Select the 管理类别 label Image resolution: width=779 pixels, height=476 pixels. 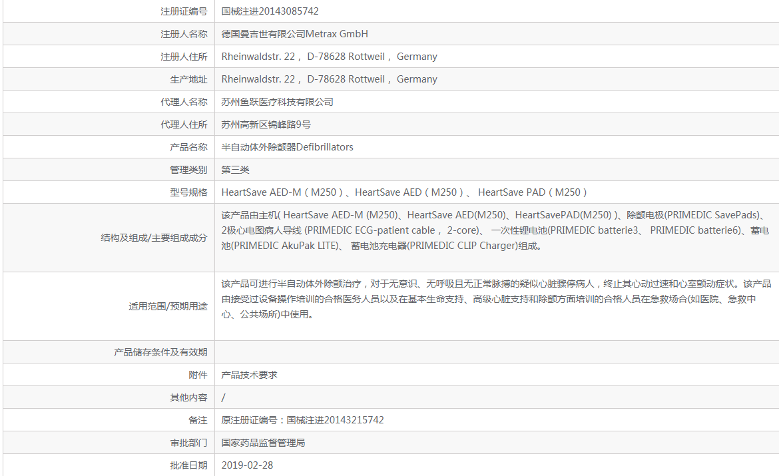click(x=189, y=170)
